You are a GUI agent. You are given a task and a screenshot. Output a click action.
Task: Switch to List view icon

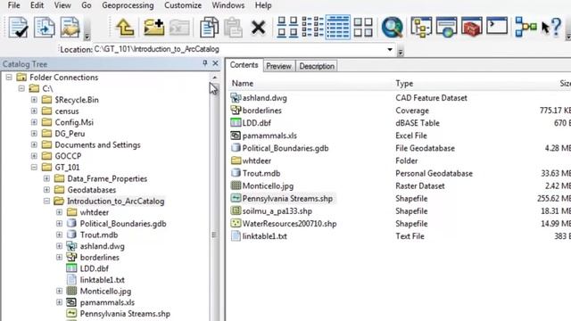click(312, 27)
